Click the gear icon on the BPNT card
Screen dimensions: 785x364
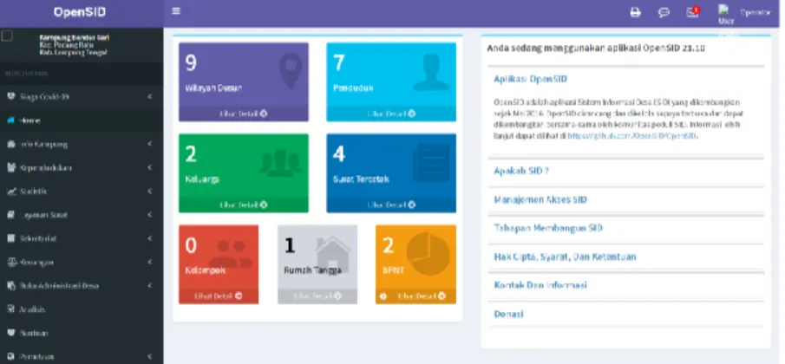pos(383,296)
